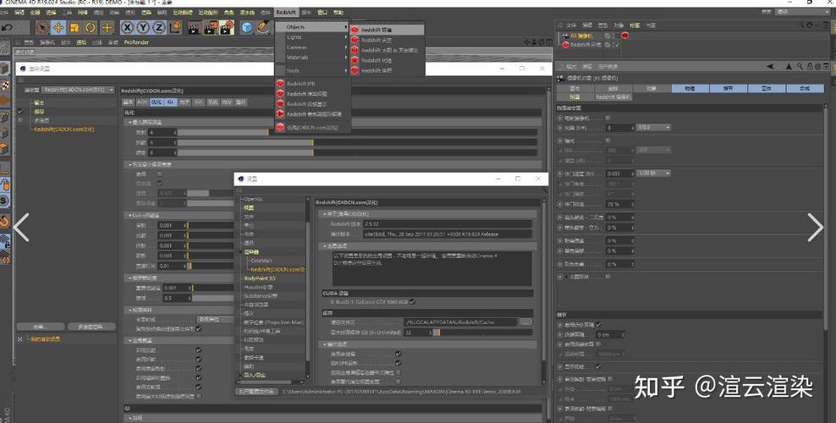Screen dimensions: 836x423
Task: Collapse the Cut-off 阈值 section in Render Settings
Action: (x=130, y=216)
